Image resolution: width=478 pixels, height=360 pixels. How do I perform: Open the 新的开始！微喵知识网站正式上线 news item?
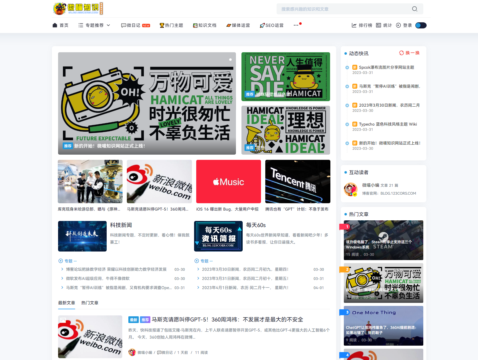pos(390,143)
